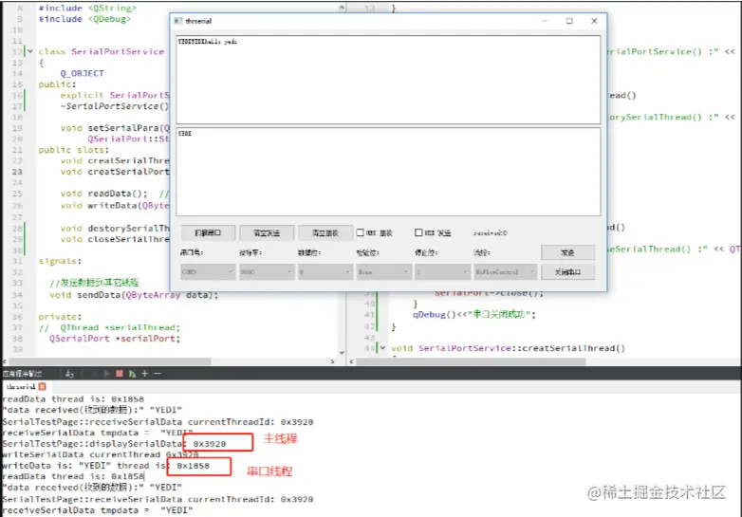Click the scan serial ports button
Image resolution: width=742 pixels, height=517 pixels.
208,232
